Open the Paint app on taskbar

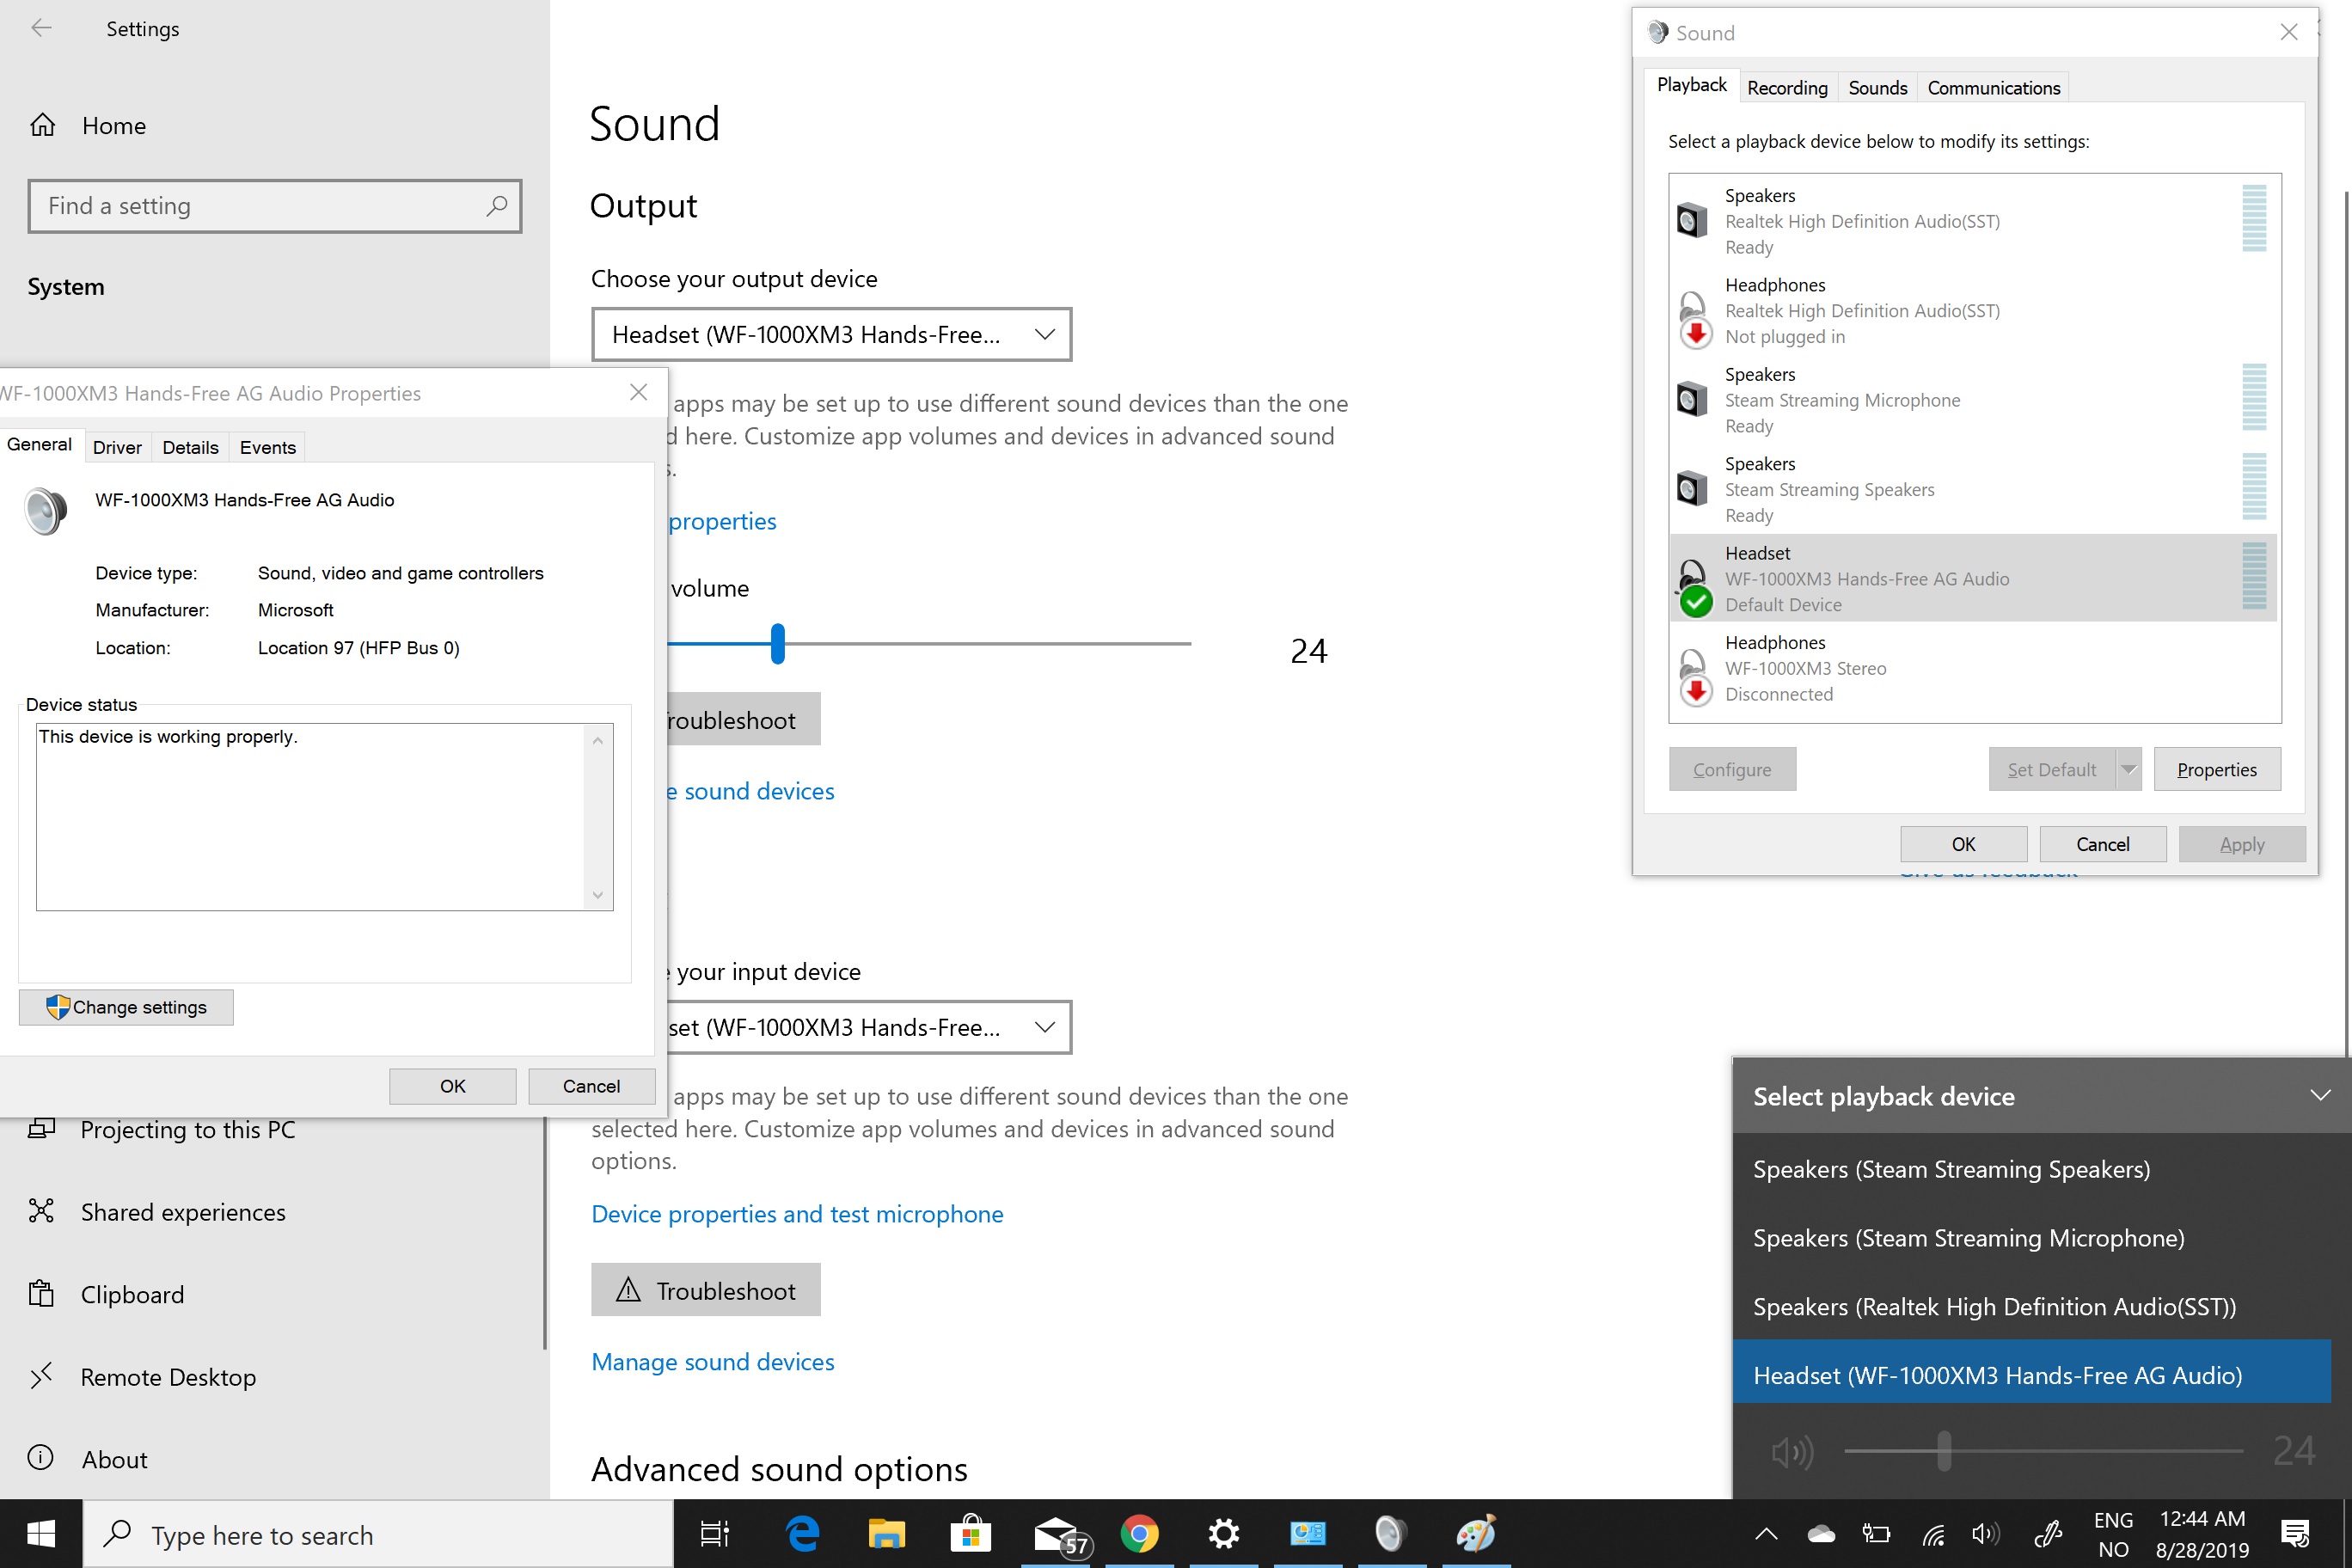click(1476, 1534)
